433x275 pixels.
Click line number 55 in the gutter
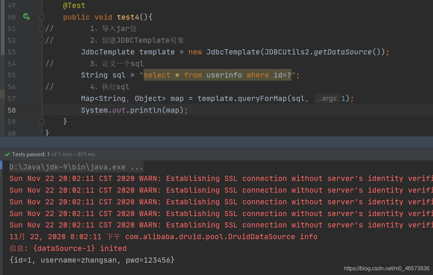(x=11, y=75)
